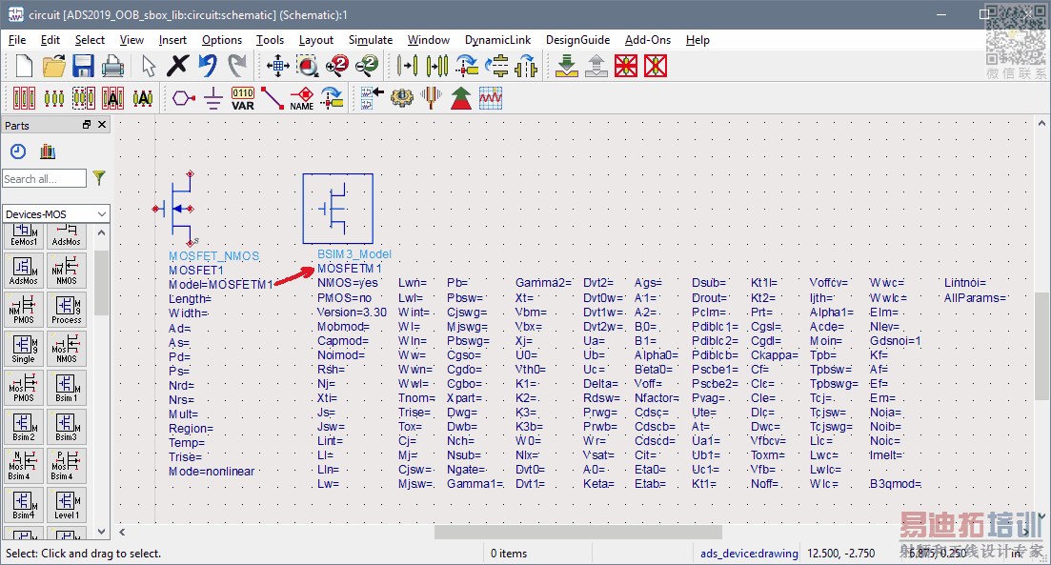Select the MOSFET_NMOS transistor symbol
The height and width of the screenshot is (565, 1051).
[175, 209]
